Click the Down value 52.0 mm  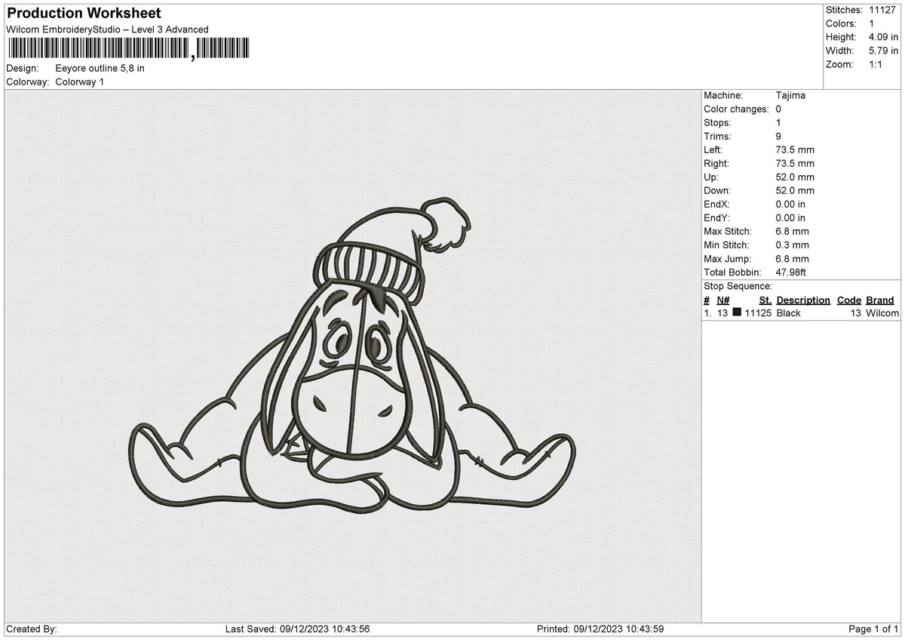coord(795,190)
